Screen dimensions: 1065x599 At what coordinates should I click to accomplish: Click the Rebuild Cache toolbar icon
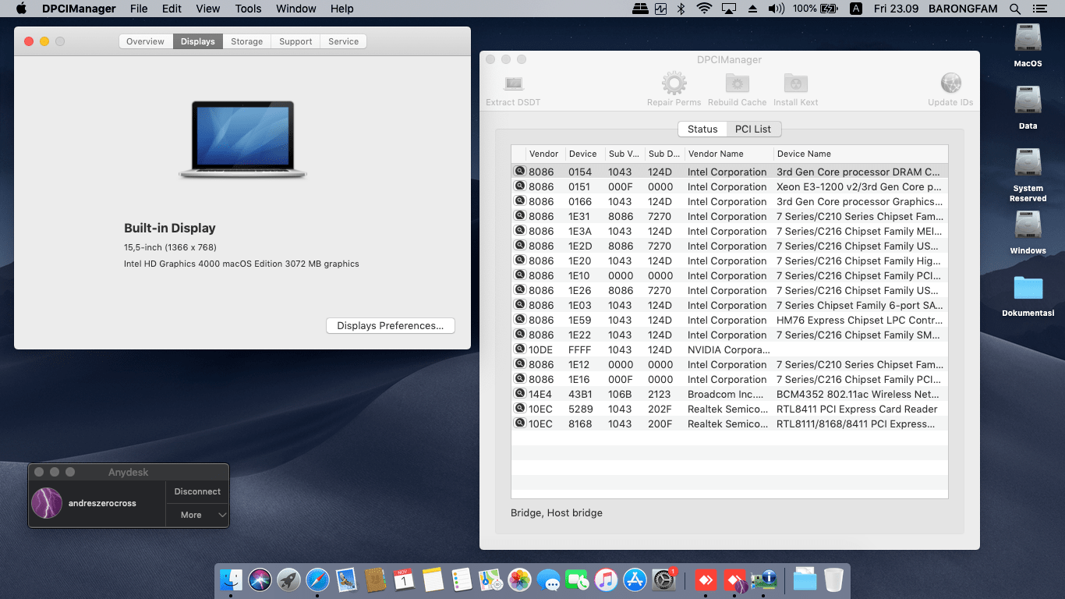[738, 83]
